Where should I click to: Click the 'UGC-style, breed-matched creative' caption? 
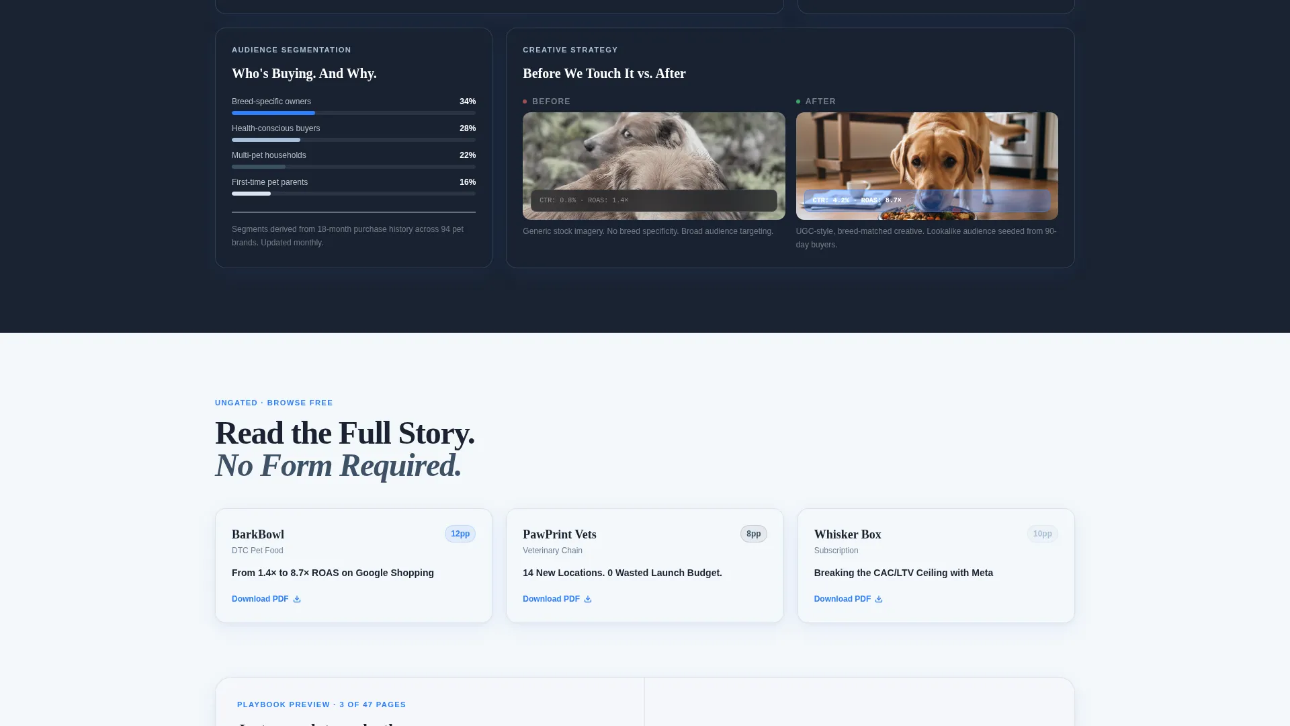(x=927, y=238)
